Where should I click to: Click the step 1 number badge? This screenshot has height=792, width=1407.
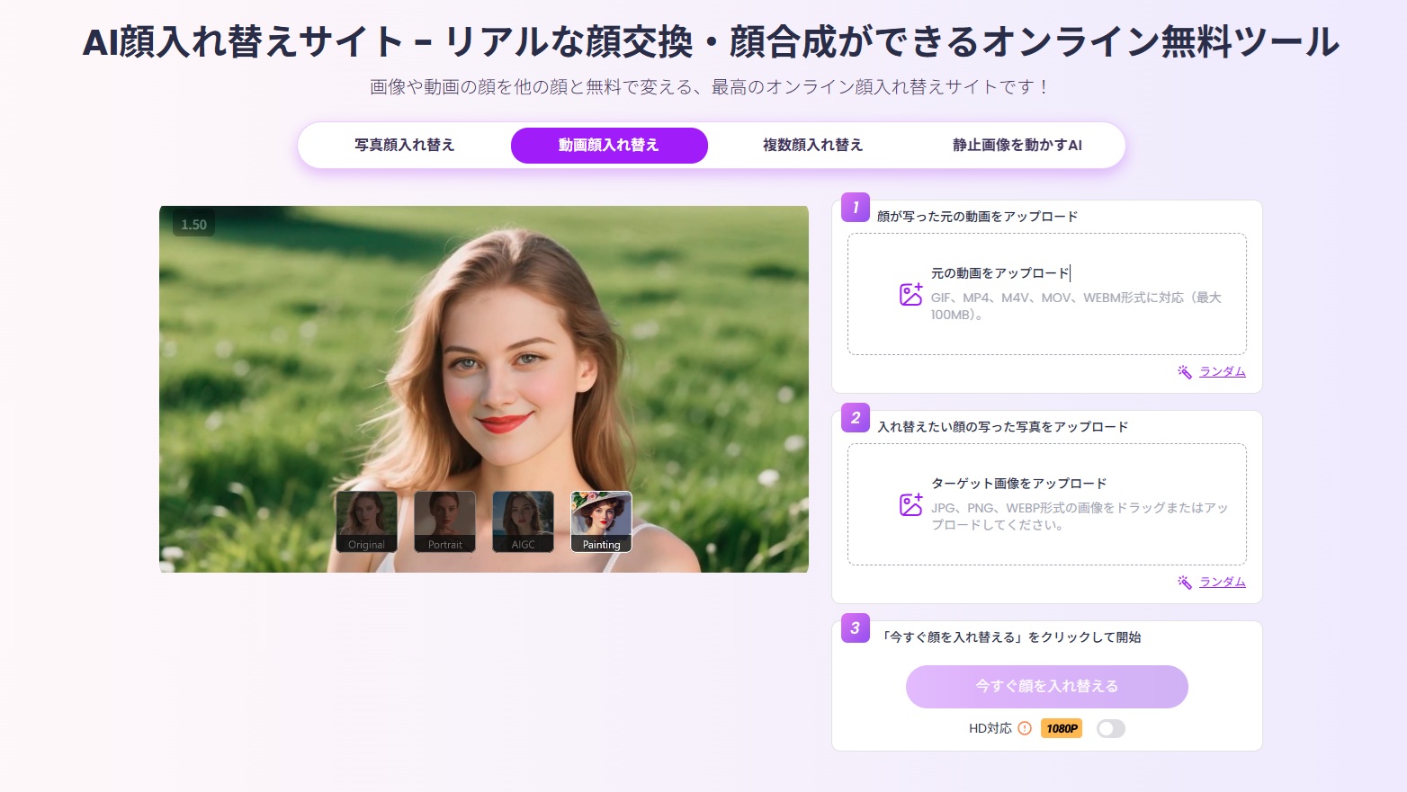[855, 208]
